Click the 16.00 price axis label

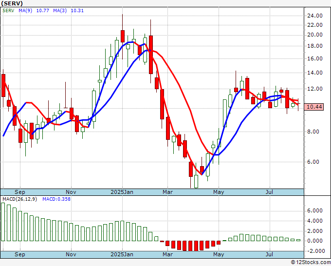pos(315,58)
